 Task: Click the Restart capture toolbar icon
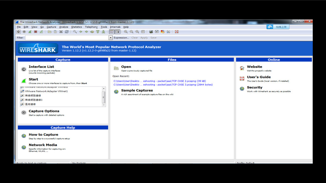pos(41,32)
